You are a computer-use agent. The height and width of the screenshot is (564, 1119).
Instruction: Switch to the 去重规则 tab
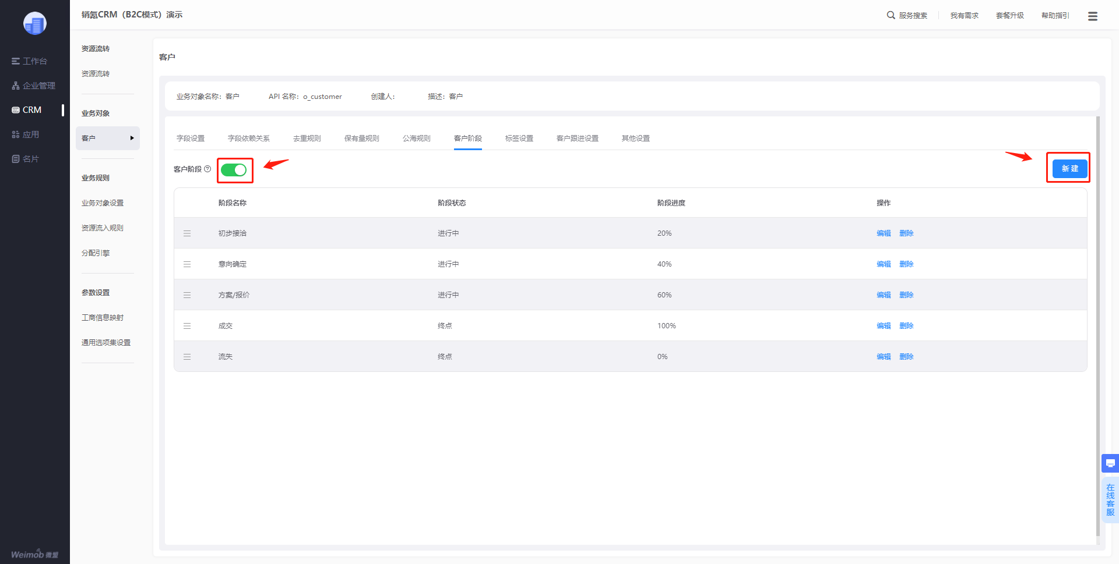click(x=307, y=139)
